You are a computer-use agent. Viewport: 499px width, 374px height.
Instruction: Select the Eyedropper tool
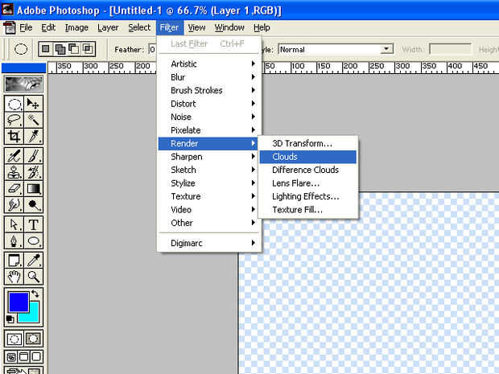[x=33, y=260]
